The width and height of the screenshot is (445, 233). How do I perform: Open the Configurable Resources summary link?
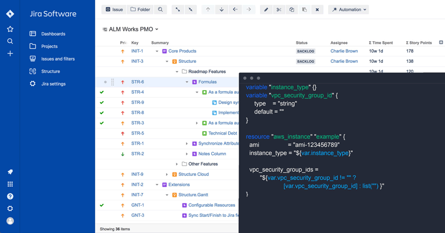click(212, 205)
